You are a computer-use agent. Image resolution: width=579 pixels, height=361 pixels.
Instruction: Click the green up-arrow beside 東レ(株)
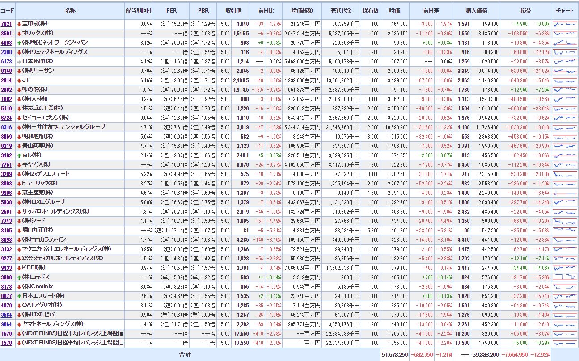tap(19, 155)
